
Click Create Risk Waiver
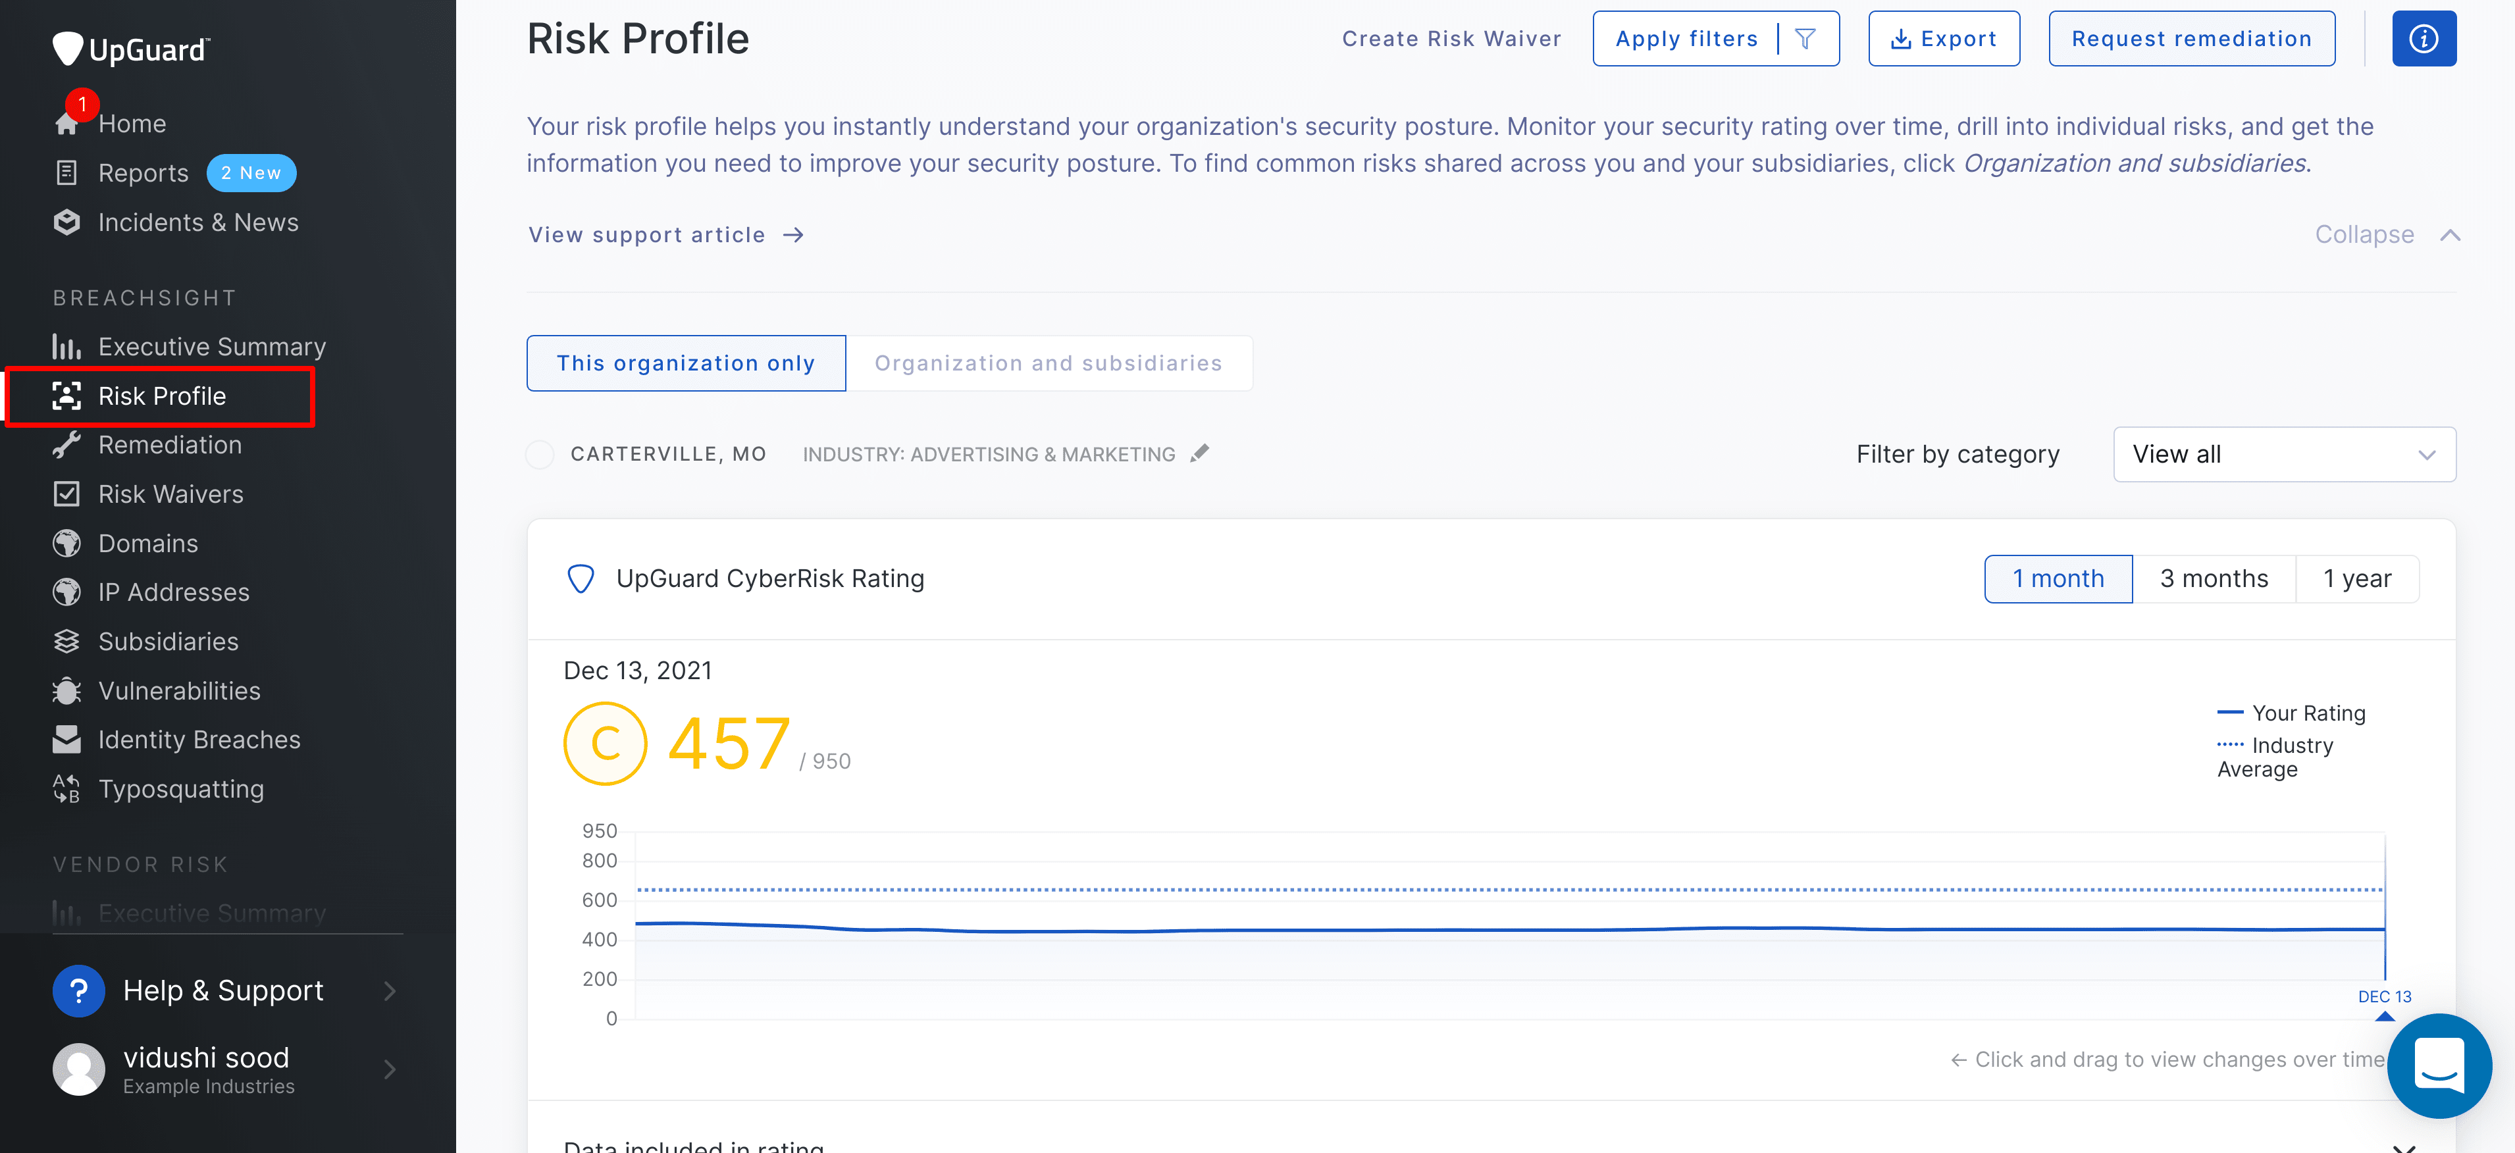click(1452, 38)
